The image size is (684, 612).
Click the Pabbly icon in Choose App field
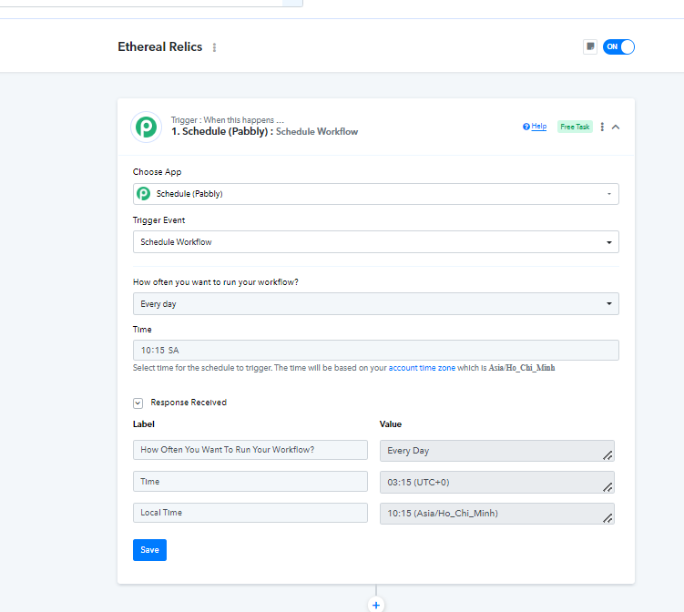pos(144,193)
